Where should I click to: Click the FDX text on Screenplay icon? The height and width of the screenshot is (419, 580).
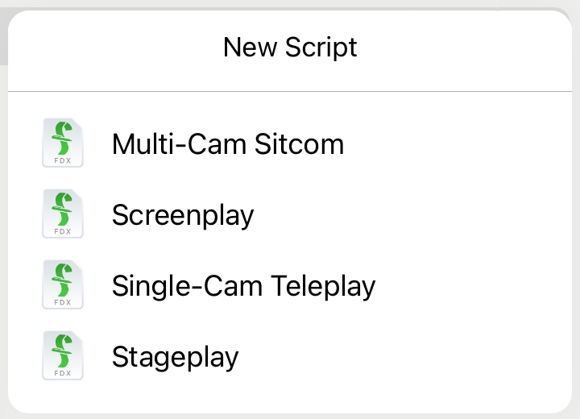[63, 231]
